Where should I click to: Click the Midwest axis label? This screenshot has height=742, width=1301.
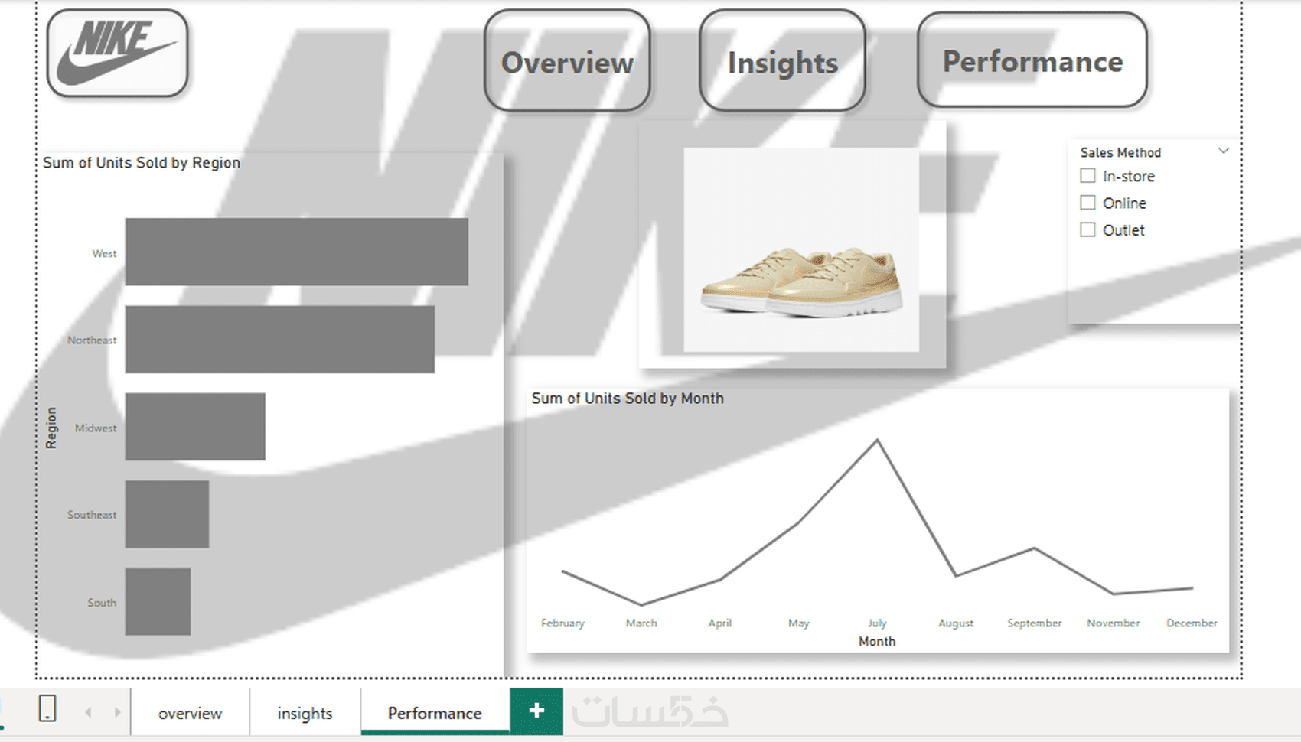pyautogui.click(x=96, y=428)
